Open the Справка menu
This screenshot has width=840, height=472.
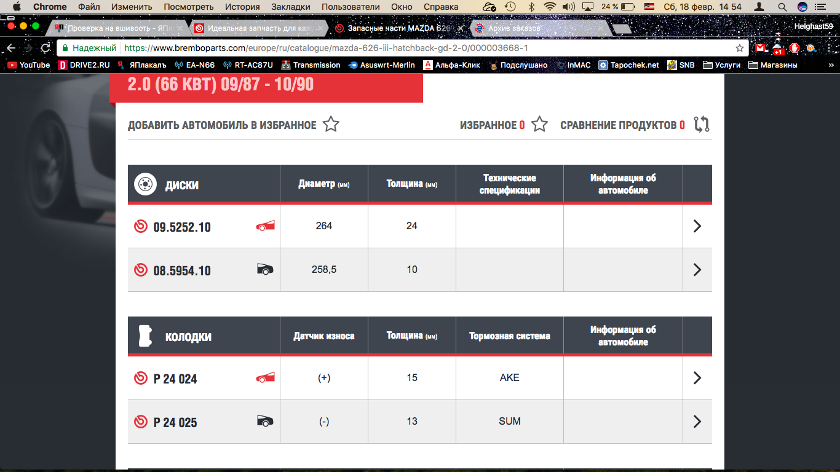point(442,7)
